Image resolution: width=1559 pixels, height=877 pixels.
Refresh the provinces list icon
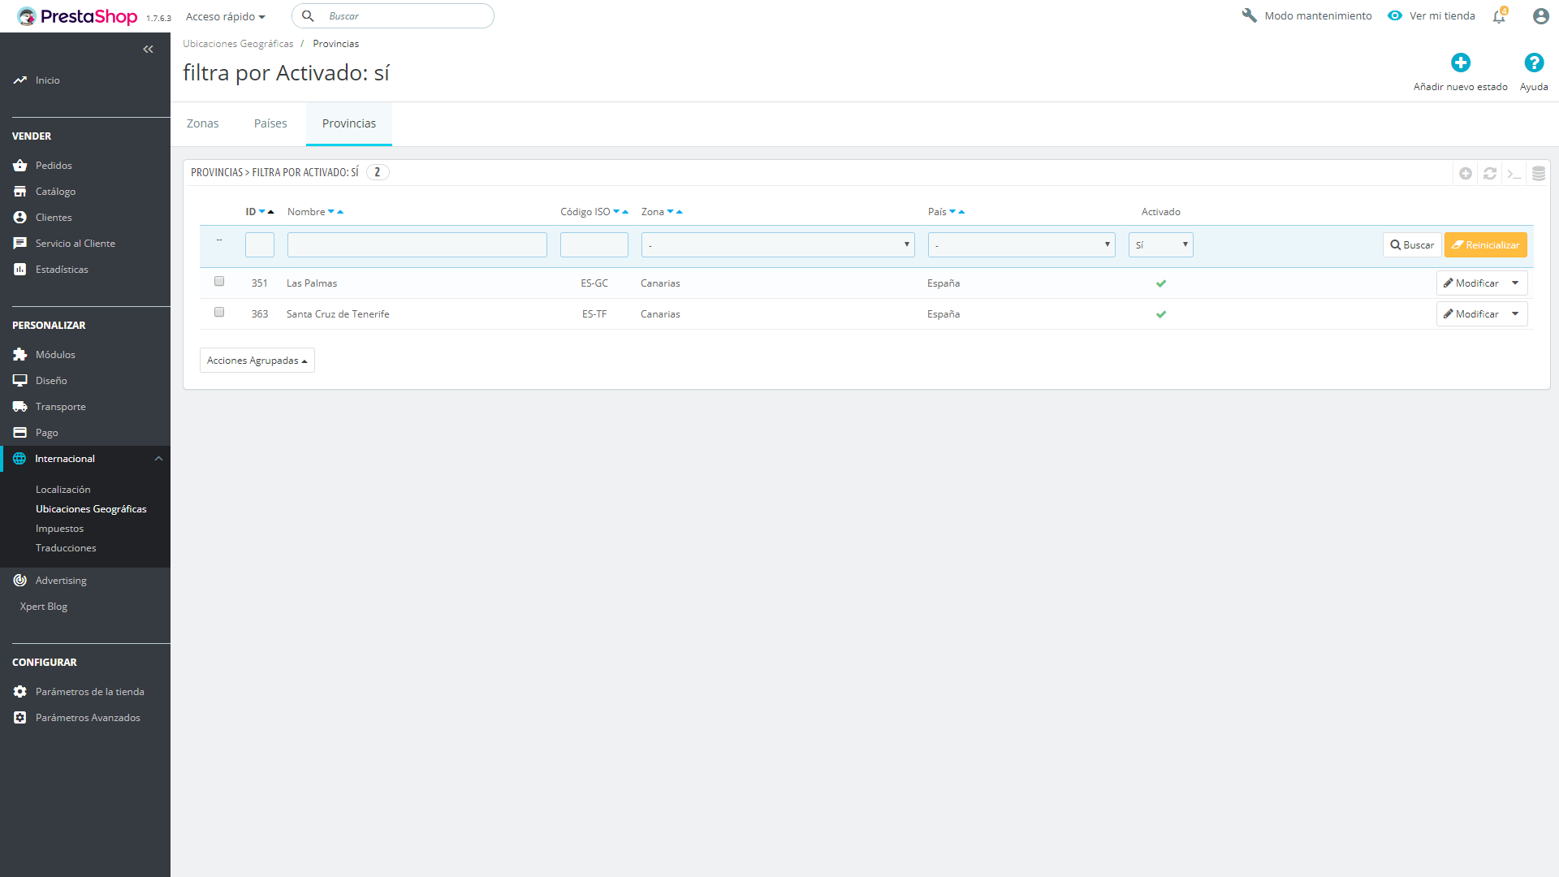pyautogui.click(x=1490, y=173)
